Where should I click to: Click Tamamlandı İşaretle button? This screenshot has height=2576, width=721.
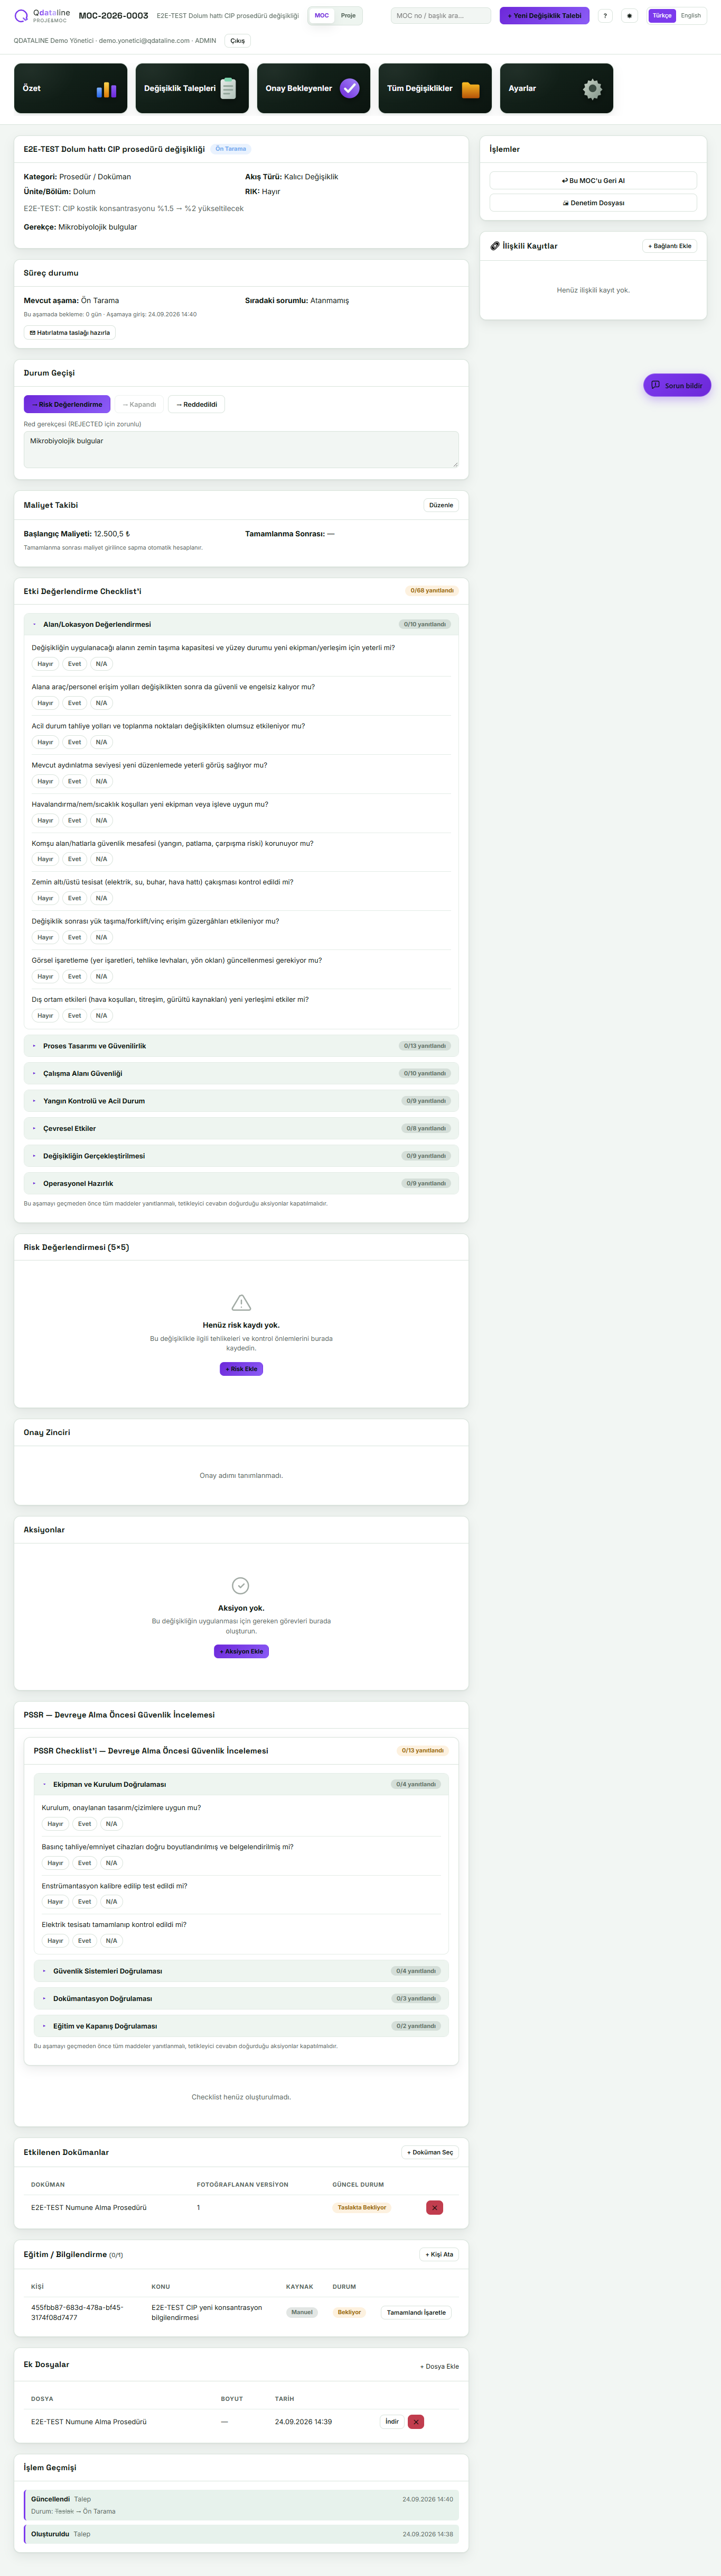click(x=416, y=2312)
